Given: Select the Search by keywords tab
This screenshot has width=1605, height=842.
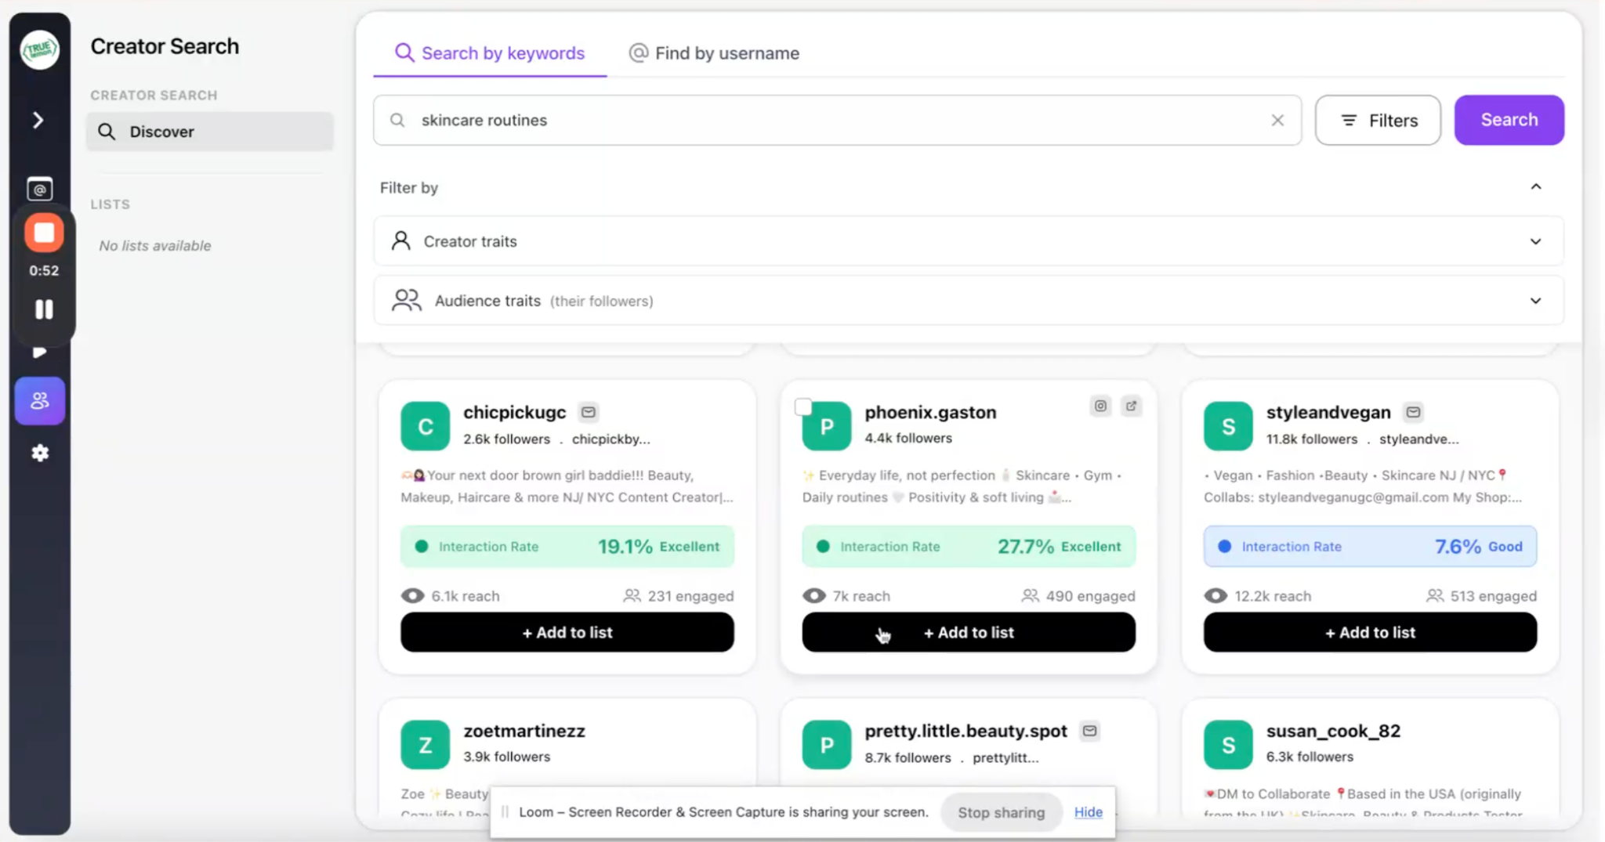Looking at the screenshot, I should [489, 52].
